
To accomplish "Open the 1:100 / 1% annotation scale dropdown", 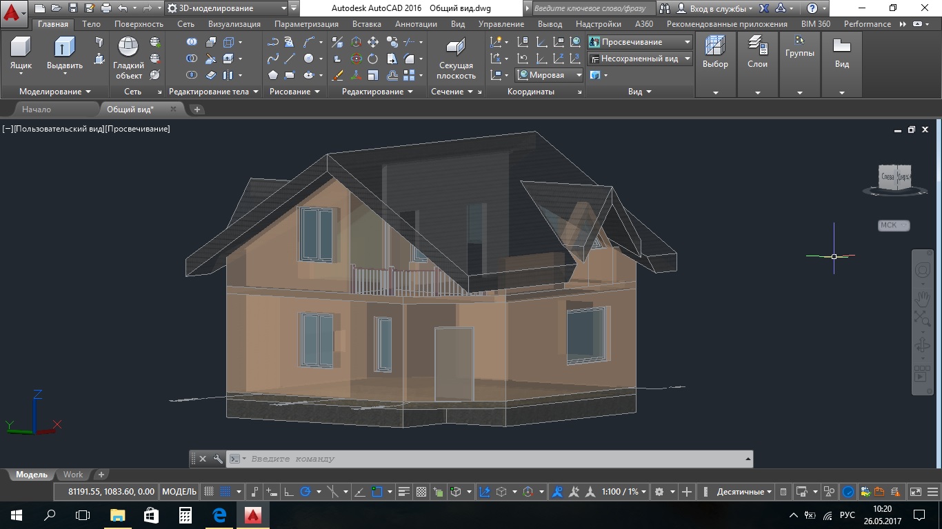I will pyautogui.click(x=624, y=492).
